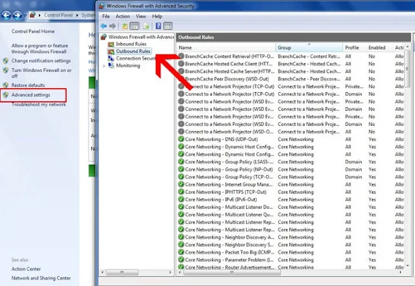
Task: Click the Windows Firewall root node icon
Action: (x=104, y=37)
